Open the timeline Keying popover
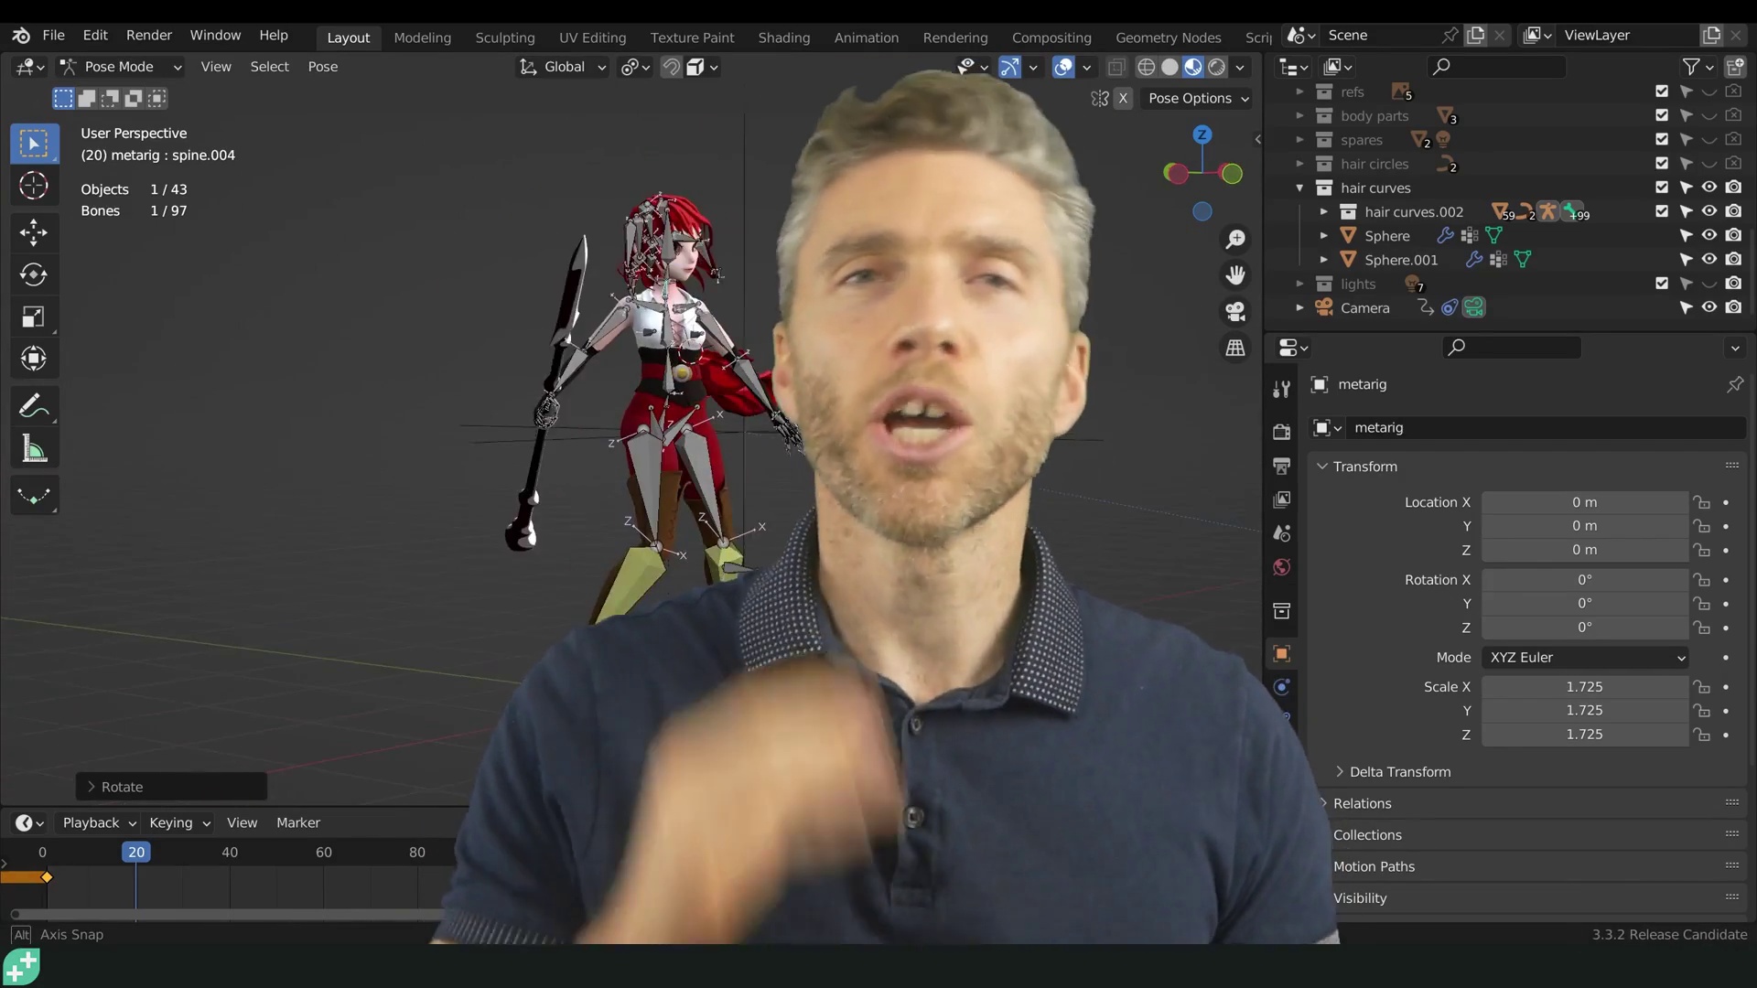The height and width of the screenshot is (988, 1757). click(x=178, y=823)
